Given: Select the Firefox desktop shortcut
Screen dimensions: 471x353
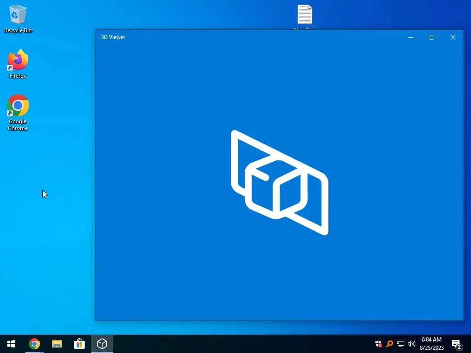Looking at the screenshot, I should (x=18, y=64).
